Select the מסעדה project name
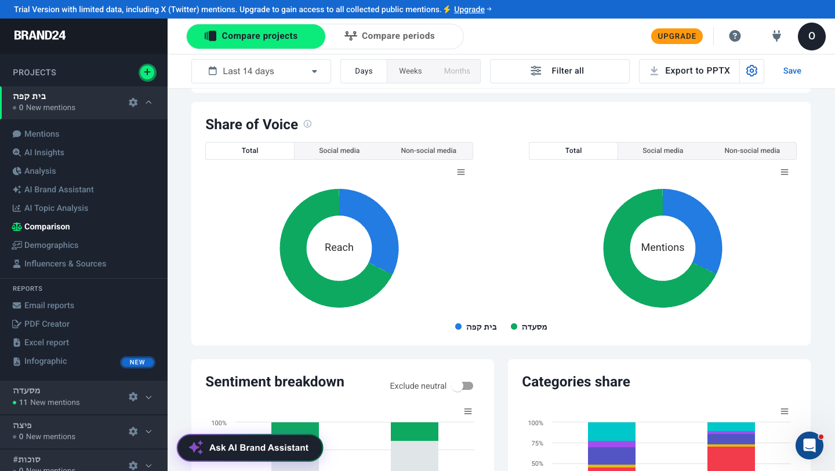The height and width of the screenshot is (471, 835). point(27,390)
